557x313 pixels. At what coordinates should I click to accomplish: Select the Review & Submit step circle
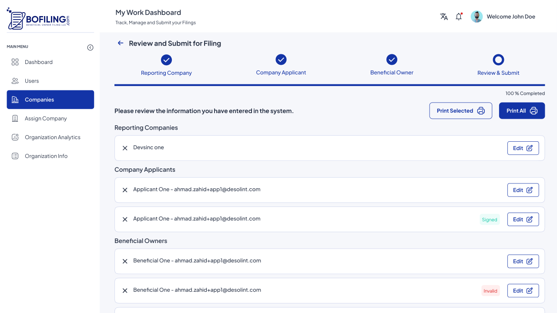point(498,60)
